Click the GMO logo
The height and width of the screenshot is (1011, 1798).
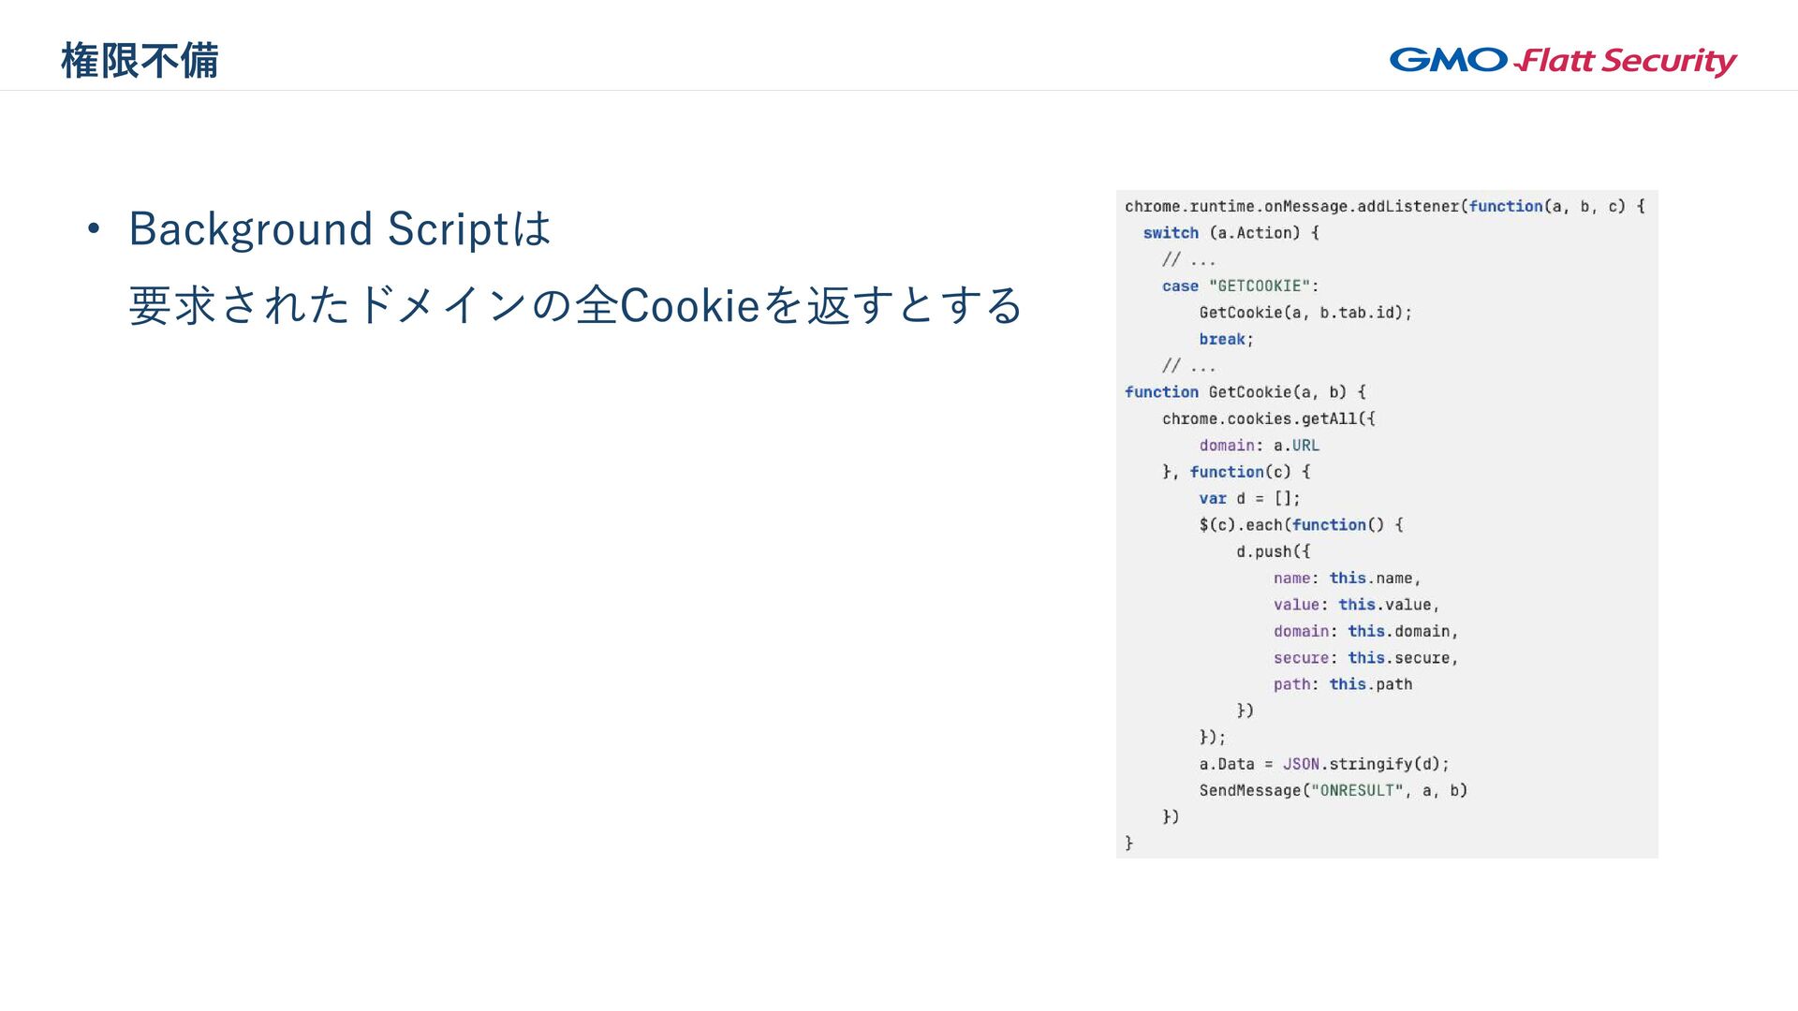point(1448,60)
